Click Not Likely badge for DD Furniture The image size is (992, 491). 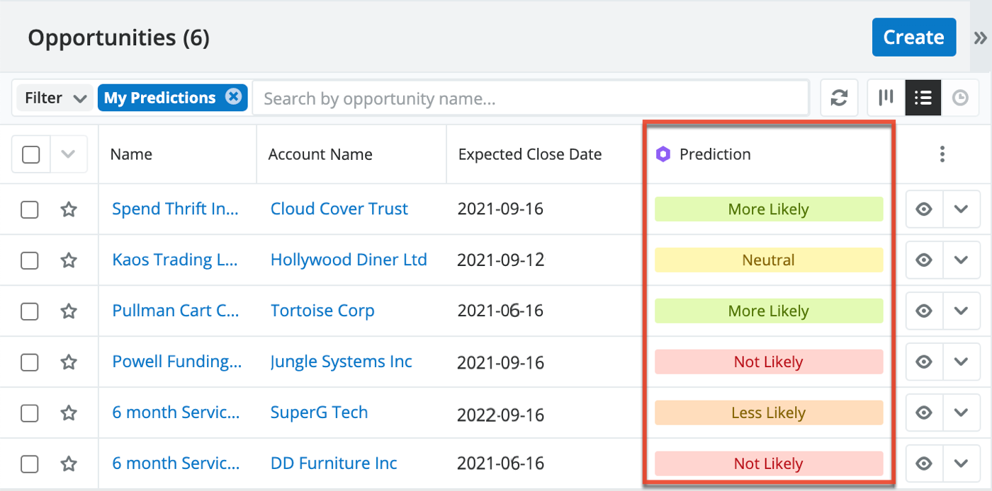tap(769, 464)
